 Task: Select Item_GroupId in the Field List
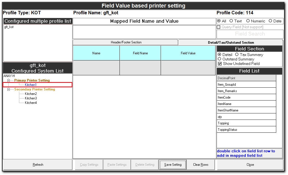[246, 84]
